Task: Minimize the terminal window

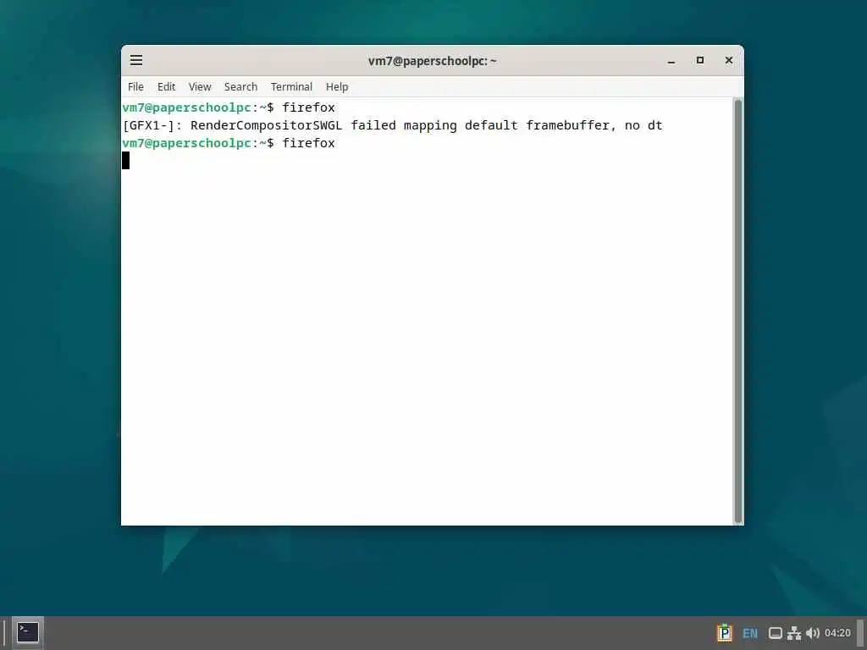Action: pyautogui.click(x=671, y=61)
